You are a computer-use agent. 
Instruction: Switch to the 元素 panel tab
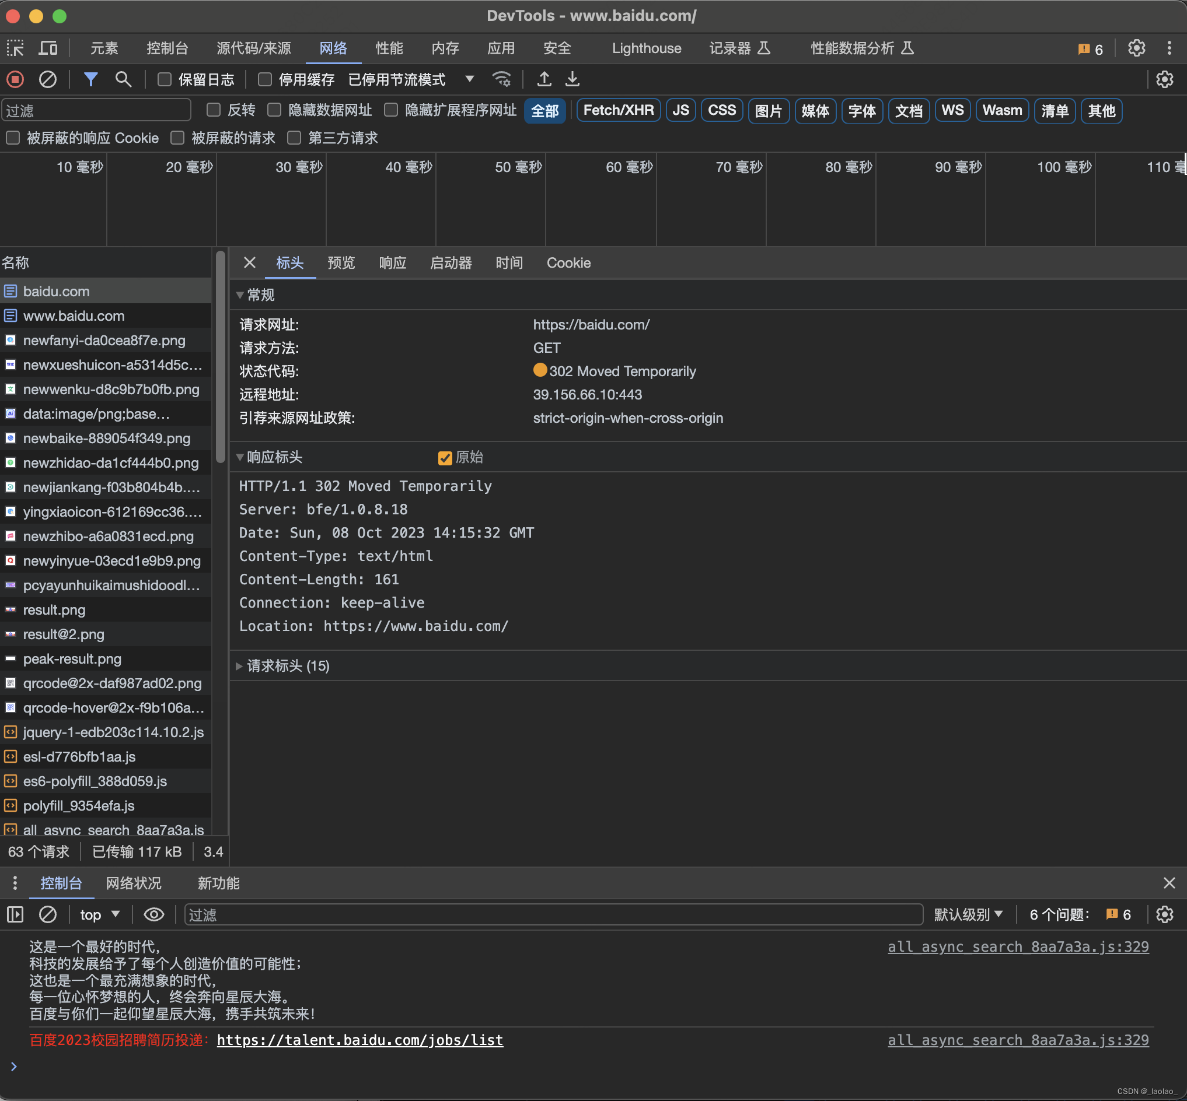(x=104, y=48)
